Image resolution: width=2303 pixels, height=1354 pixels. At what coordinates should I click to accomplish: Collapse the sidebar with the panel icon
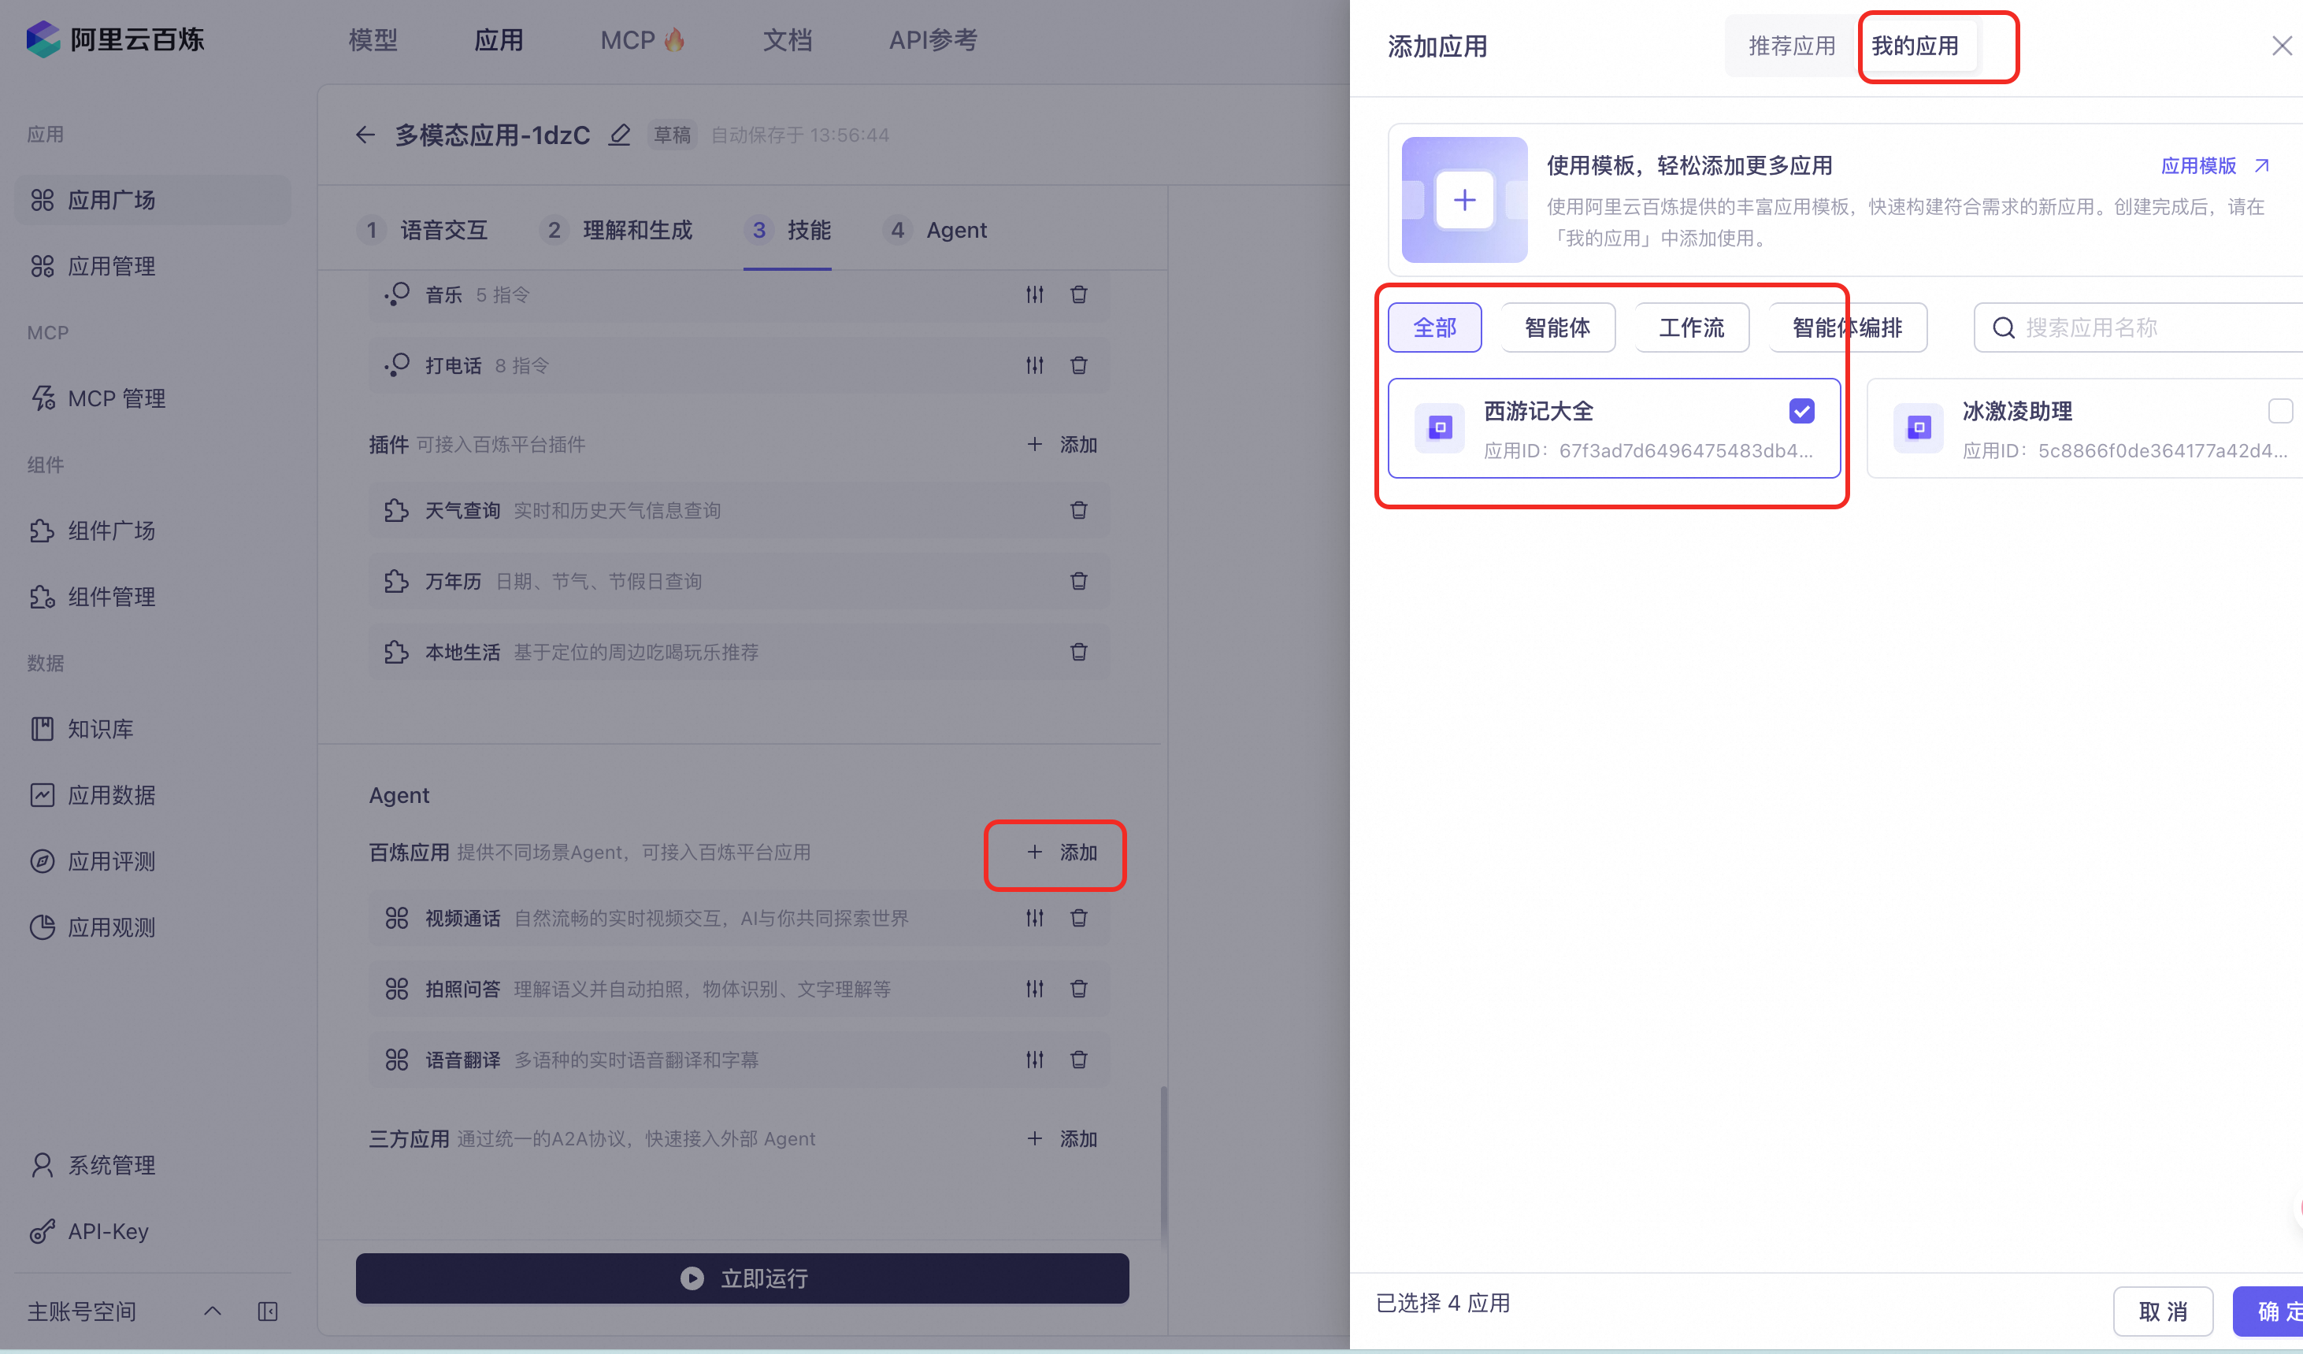point(268,1312)
